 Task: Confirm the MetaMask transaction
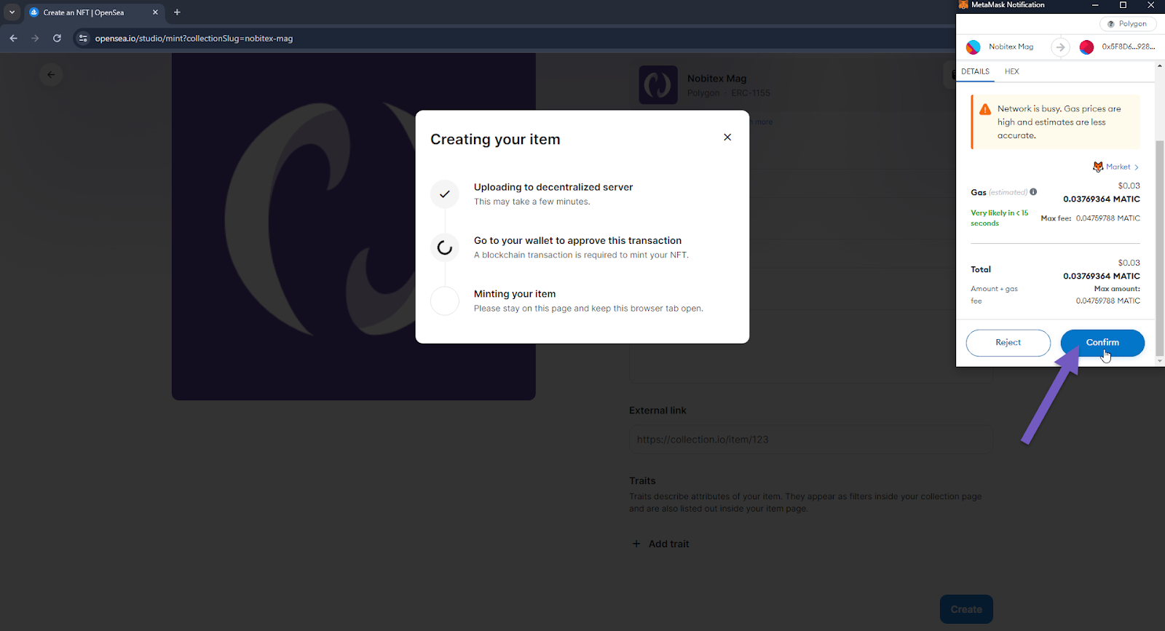1102,343
